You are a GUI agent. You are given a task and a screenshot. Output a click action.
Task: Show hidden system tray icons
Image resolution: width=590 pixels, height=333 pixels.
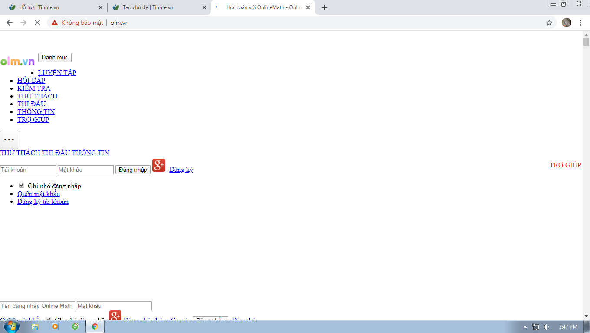(525, 327)
